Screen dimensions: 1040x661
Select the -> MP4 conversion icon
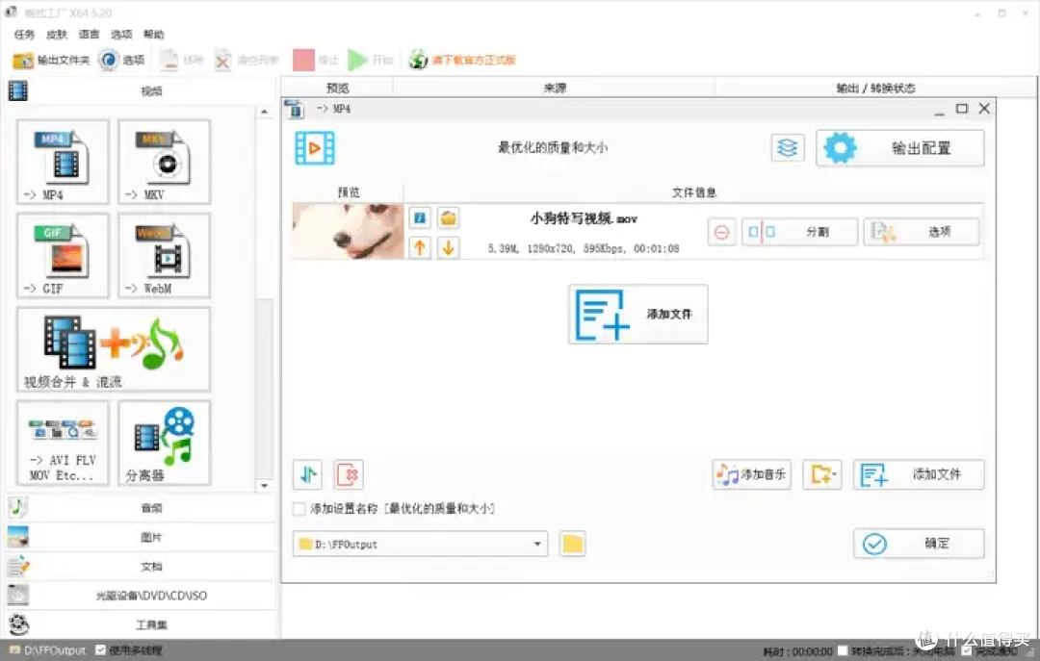(x=63, y=162)
